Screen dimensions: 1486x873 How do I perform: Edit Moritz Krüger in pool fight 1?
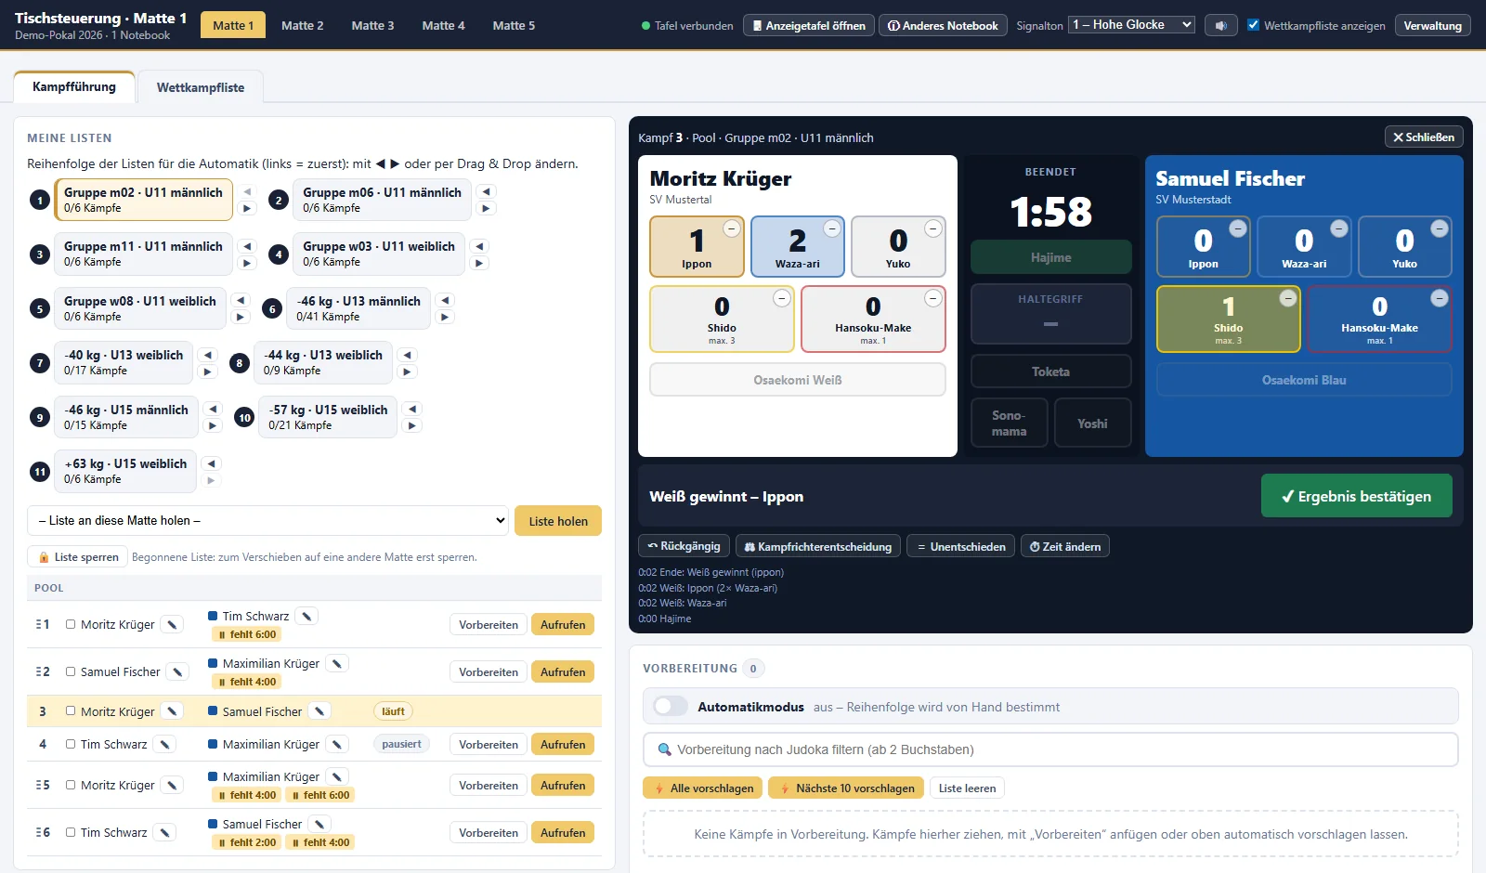tap(172, 625)
